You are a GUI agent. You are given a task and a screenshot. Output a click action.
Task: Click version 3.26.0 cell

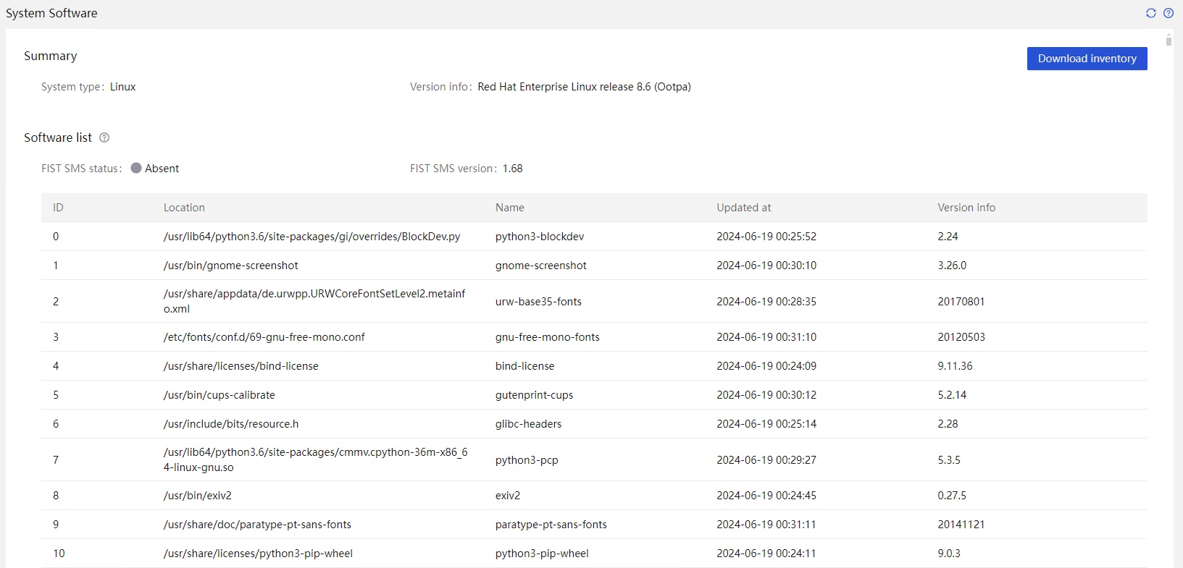[952, 266]
